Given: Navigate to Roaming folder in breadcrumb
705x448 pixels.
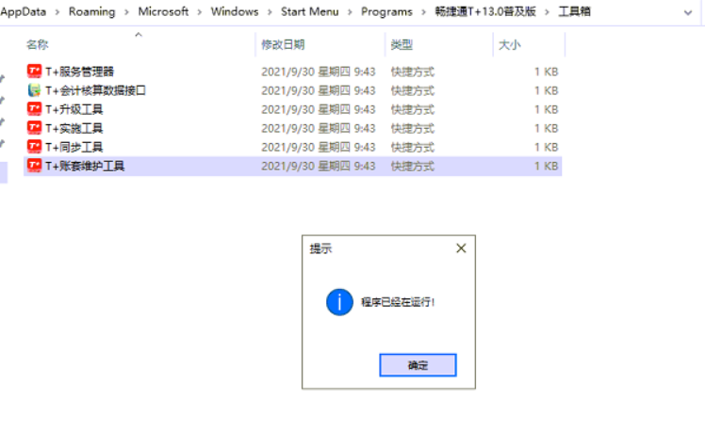Looking at the screenshot, I should pos(91,11).
